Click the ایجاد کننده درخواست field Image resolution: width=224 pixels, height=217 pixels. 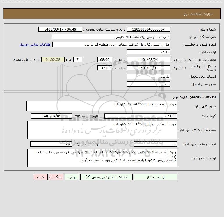pyautogui.click(x=111, y=44)
